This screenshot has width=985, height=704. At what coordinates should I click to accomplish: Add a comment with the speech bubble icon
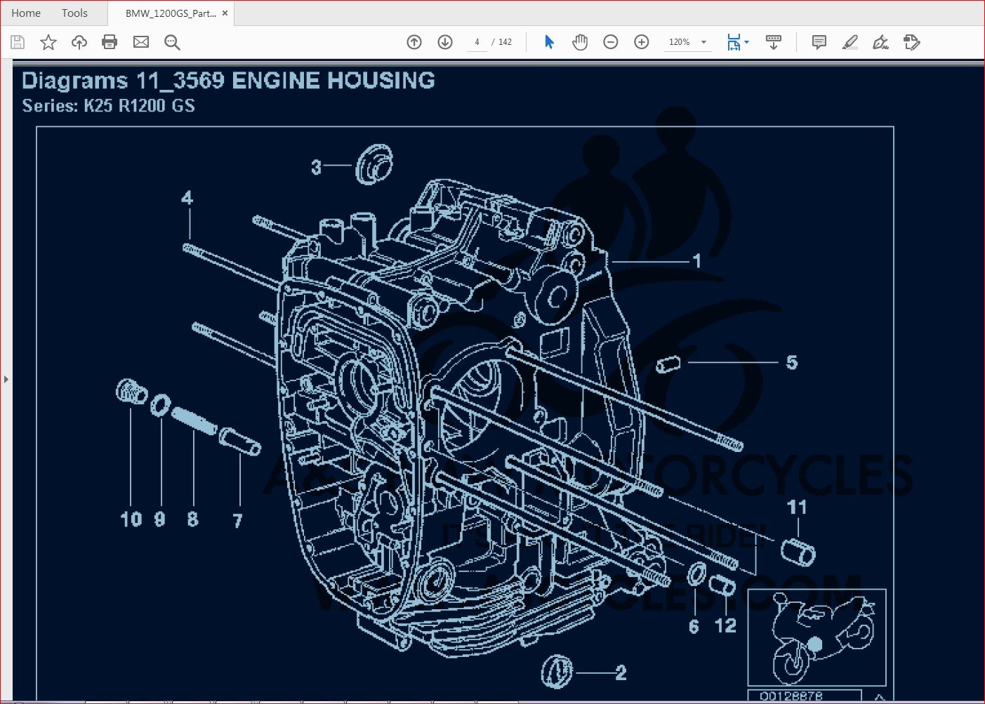819,42
